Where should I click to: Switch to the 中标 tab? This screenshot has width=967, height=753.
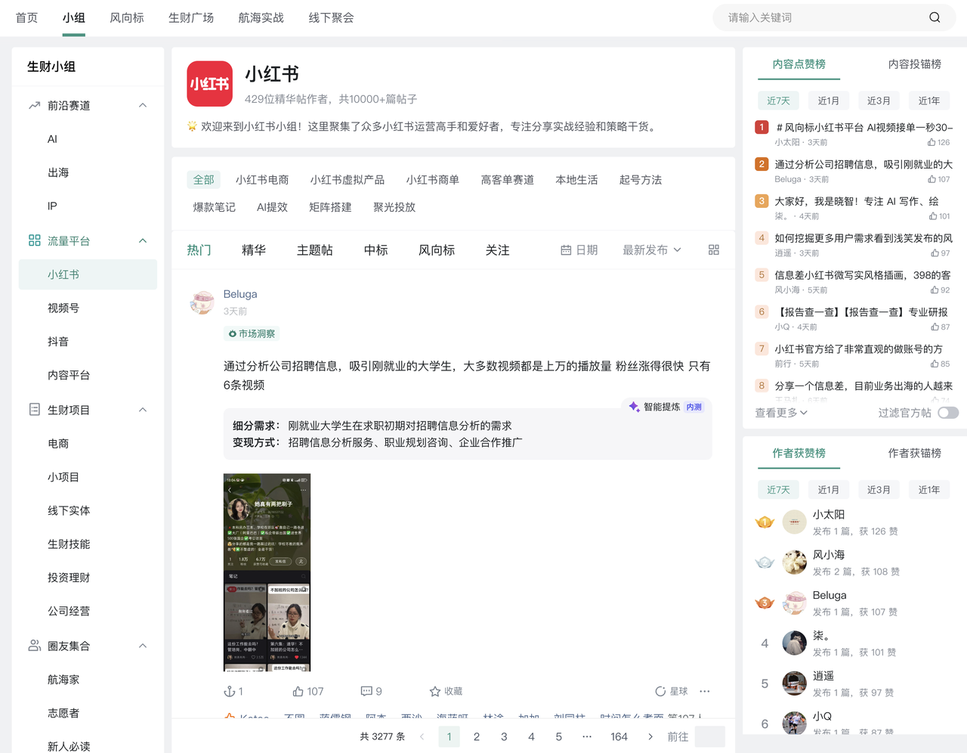click(375, 250)
